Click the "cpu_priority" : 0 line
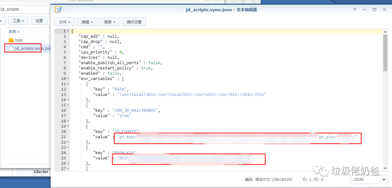The height and width of the screenshot is (188, 392). tap(101, 52)
